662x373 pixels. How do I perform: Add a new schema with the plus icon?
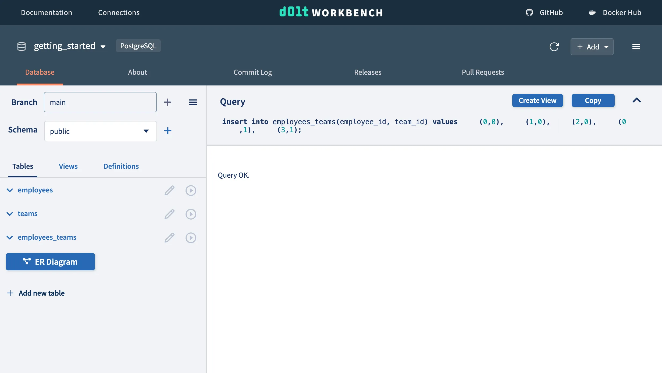tap(168, 131)
